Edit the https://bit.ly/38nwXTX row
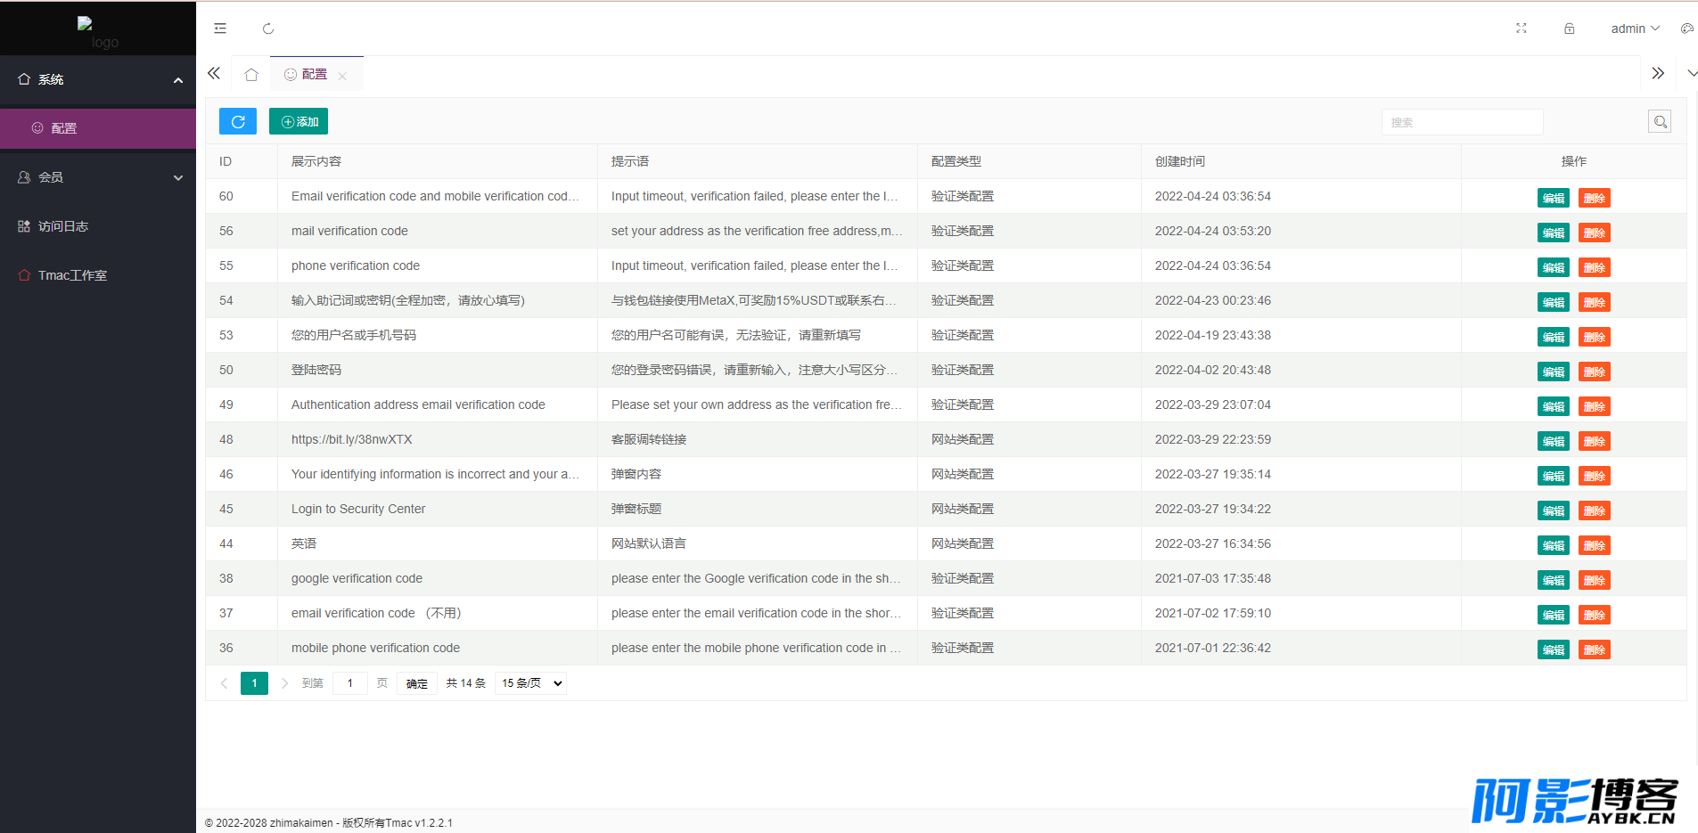The image size is (1698, 833). 1554,441
